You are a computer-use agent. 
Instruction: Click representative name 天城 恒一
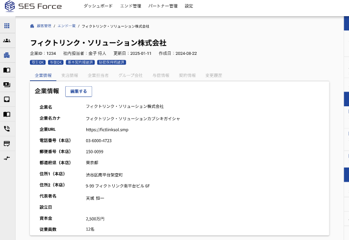(95, 198)
